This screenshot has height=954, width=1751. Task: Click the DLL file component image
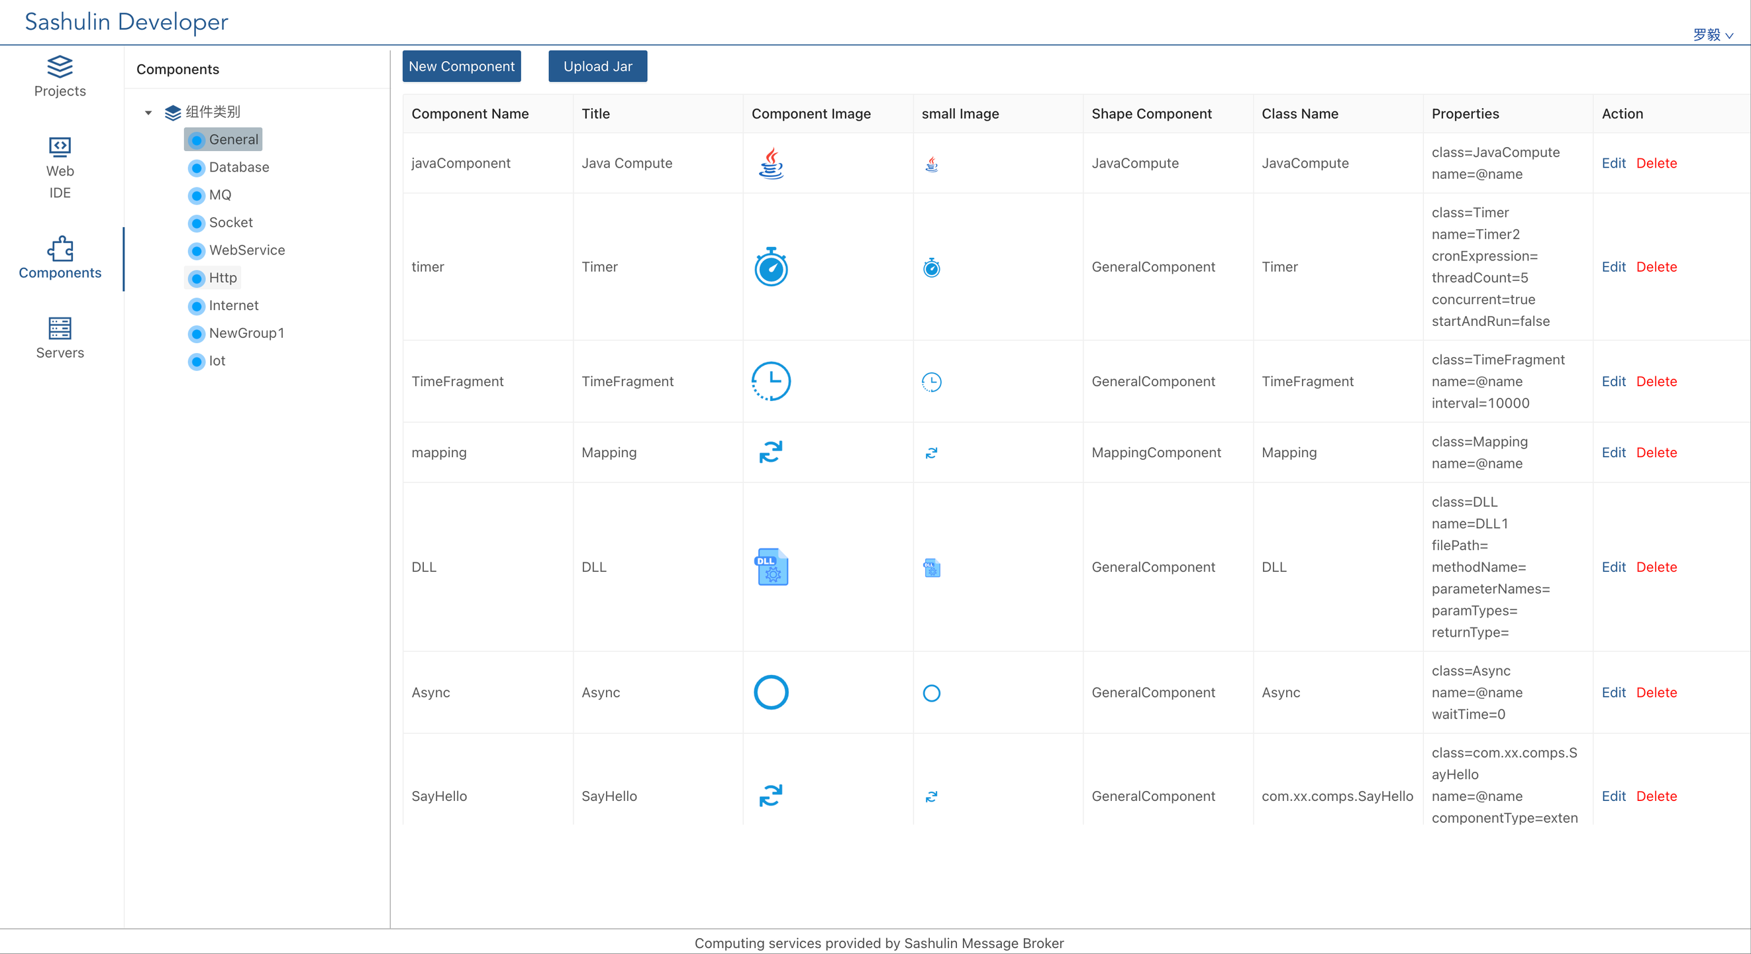coord(771,567)
